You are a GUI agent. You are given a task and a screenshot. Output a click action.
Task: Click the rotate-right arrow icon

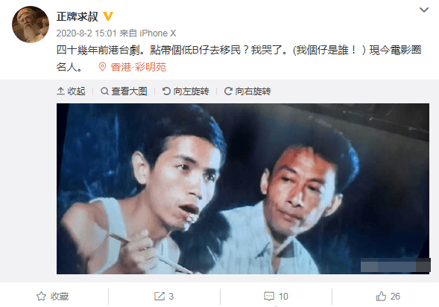pyautogui.click(x=228, y=91)
